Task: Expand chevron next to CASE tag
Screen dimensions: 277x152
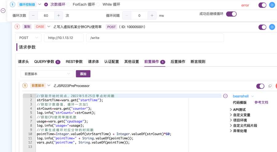Action: (x=49, y=27)
